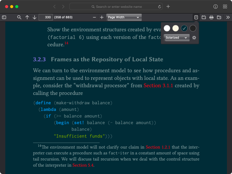Edit the page number field 330
The height and width of the screenshot is (174, 232).
coord(45,17)
